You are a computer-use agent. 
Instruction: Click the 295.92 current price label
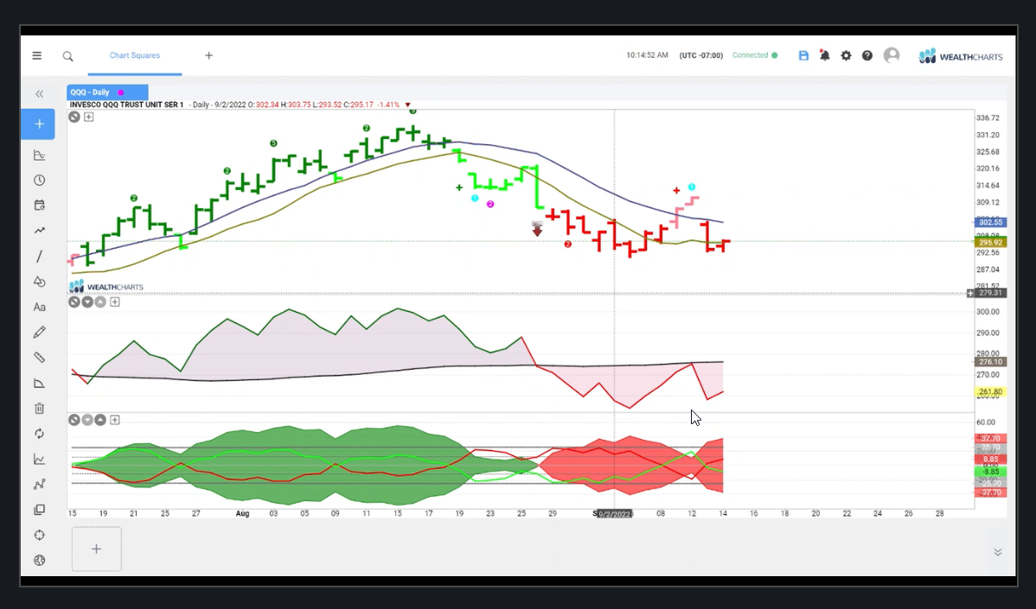click(x=990, y=242)
